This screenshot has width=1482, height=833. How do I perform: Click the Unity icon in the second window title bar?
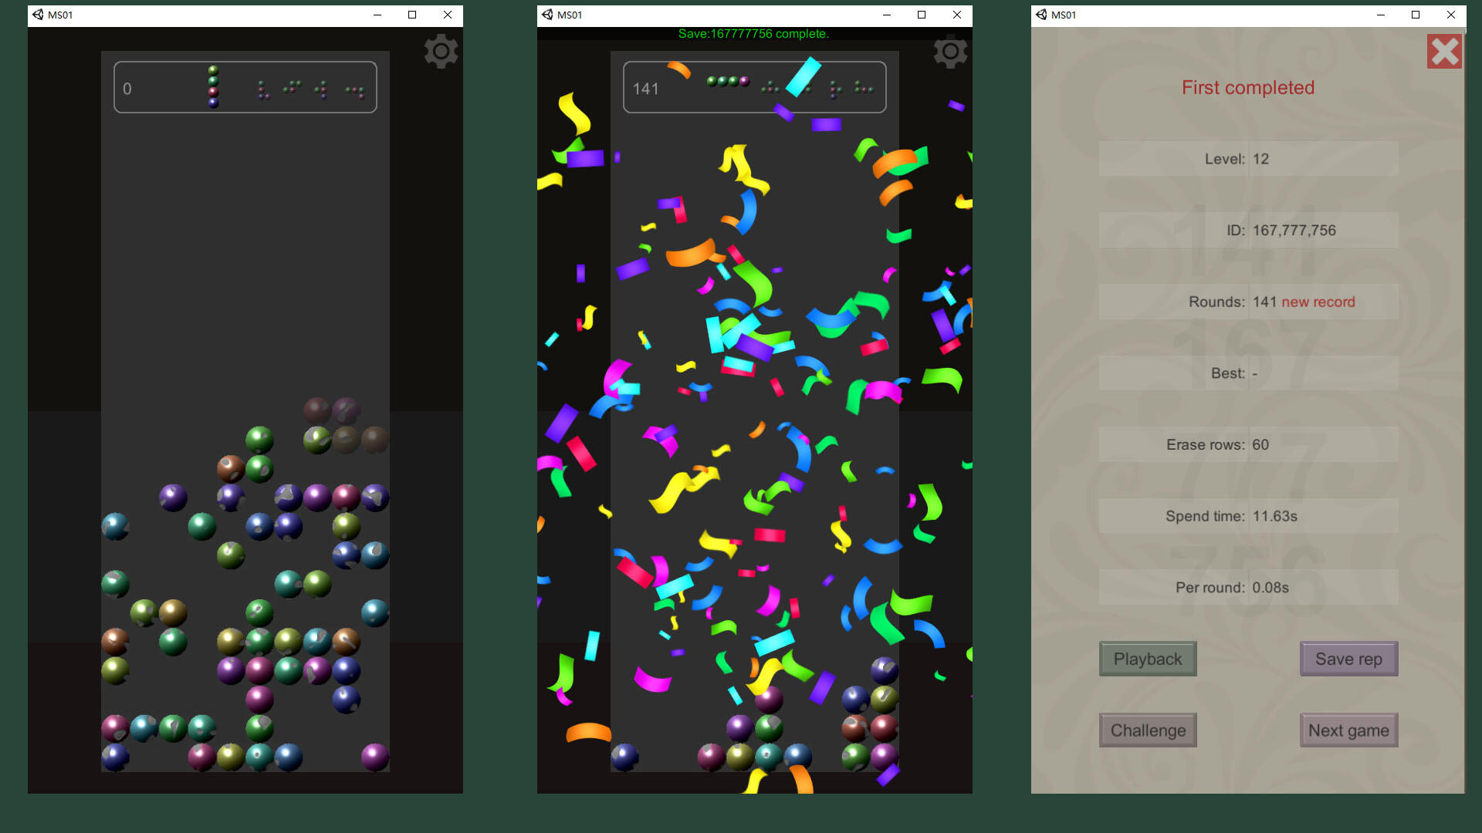(x=546, y=15)
